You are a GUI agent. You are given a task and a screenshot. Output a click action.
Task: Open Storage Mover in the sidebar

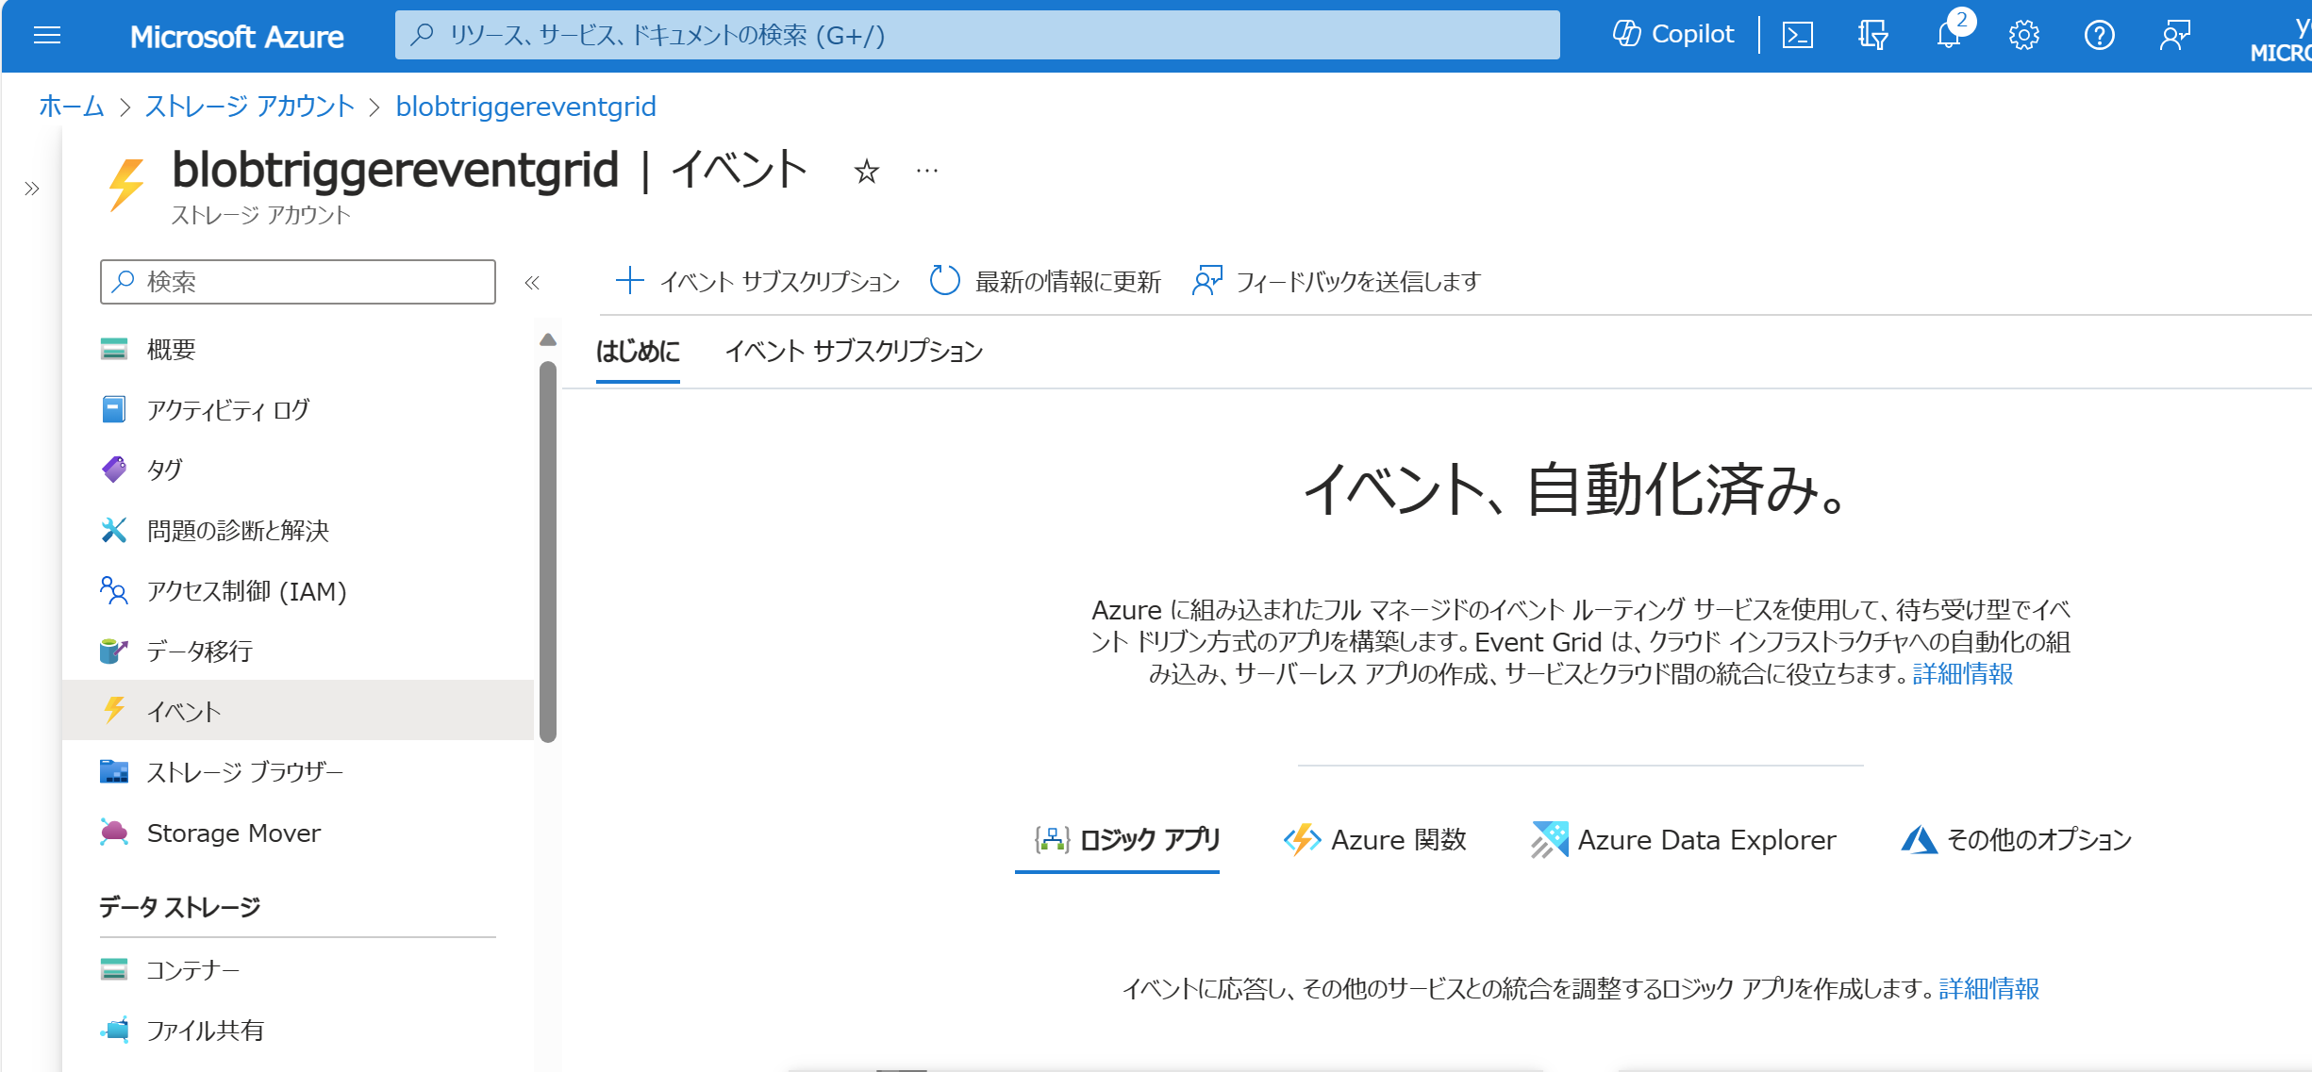[x=233, y=833]
